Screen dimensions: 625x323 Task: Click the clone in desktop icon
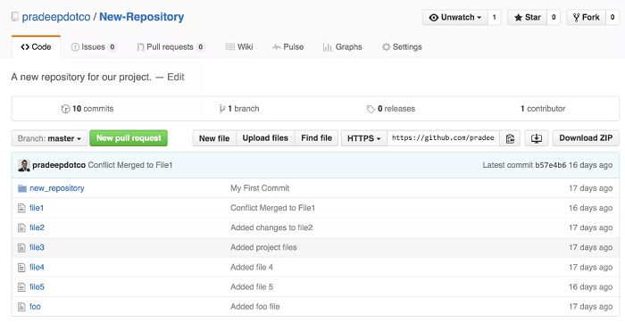(537, 138)
